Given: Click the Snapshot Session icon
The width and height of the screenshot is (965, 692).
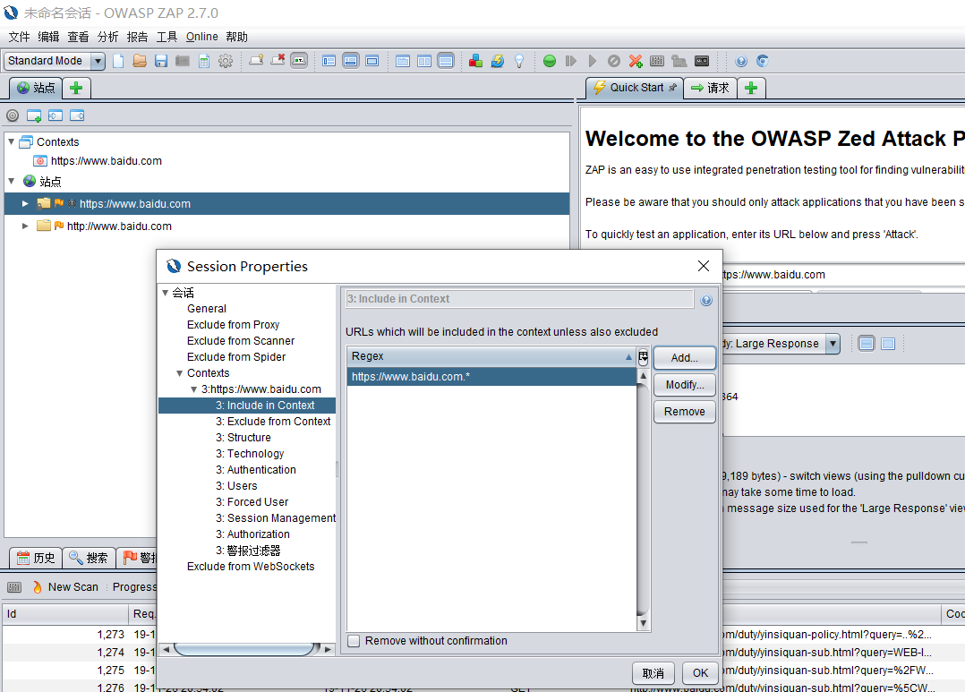Looking at the screenshot, I should point(183,61).
